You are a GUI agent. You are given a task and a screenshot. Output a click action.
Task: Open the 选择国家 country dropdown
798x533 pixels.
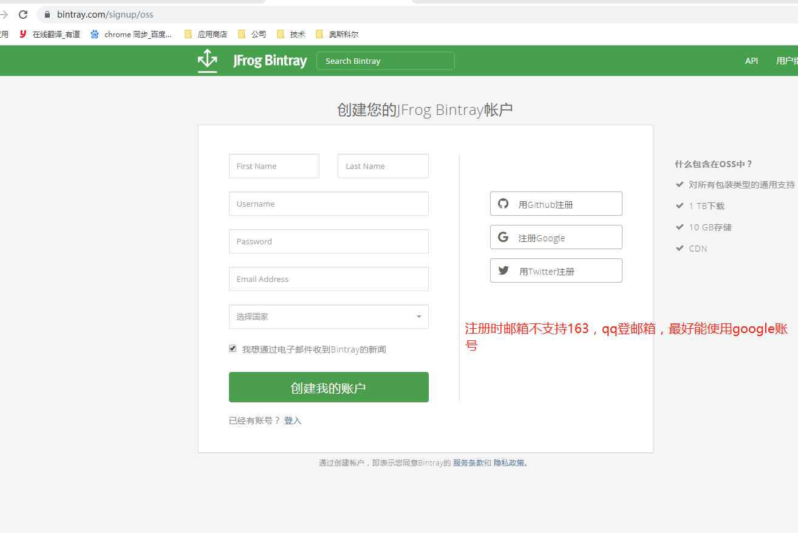click(x=329, y=317)
